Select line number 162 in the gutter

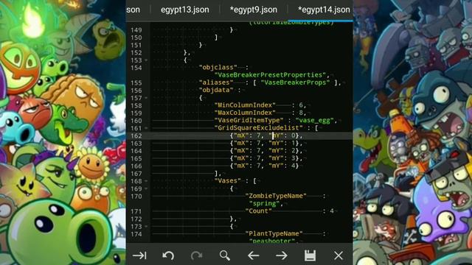(136, 135)
